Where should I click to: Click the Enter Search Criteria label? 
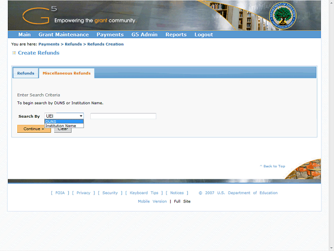[39, 95]
